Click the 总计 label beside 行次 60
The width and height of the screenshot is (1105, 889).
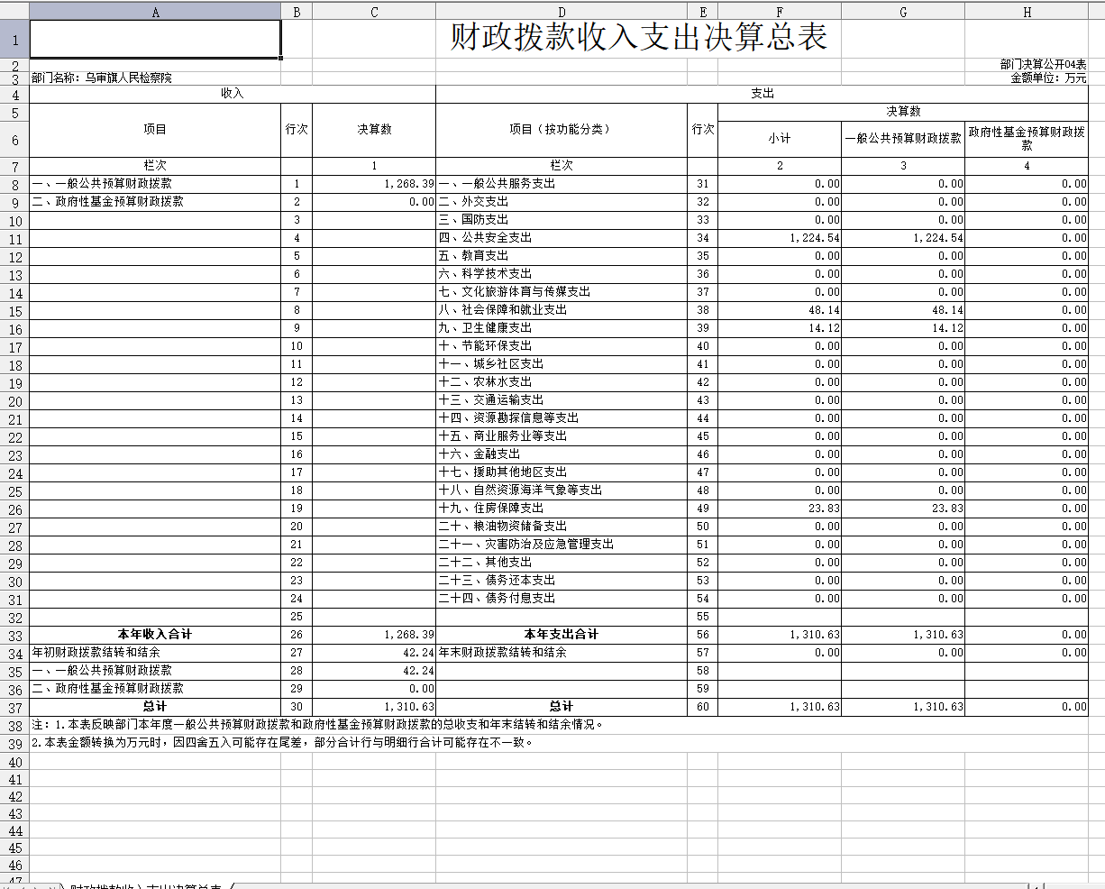[562, 707]
